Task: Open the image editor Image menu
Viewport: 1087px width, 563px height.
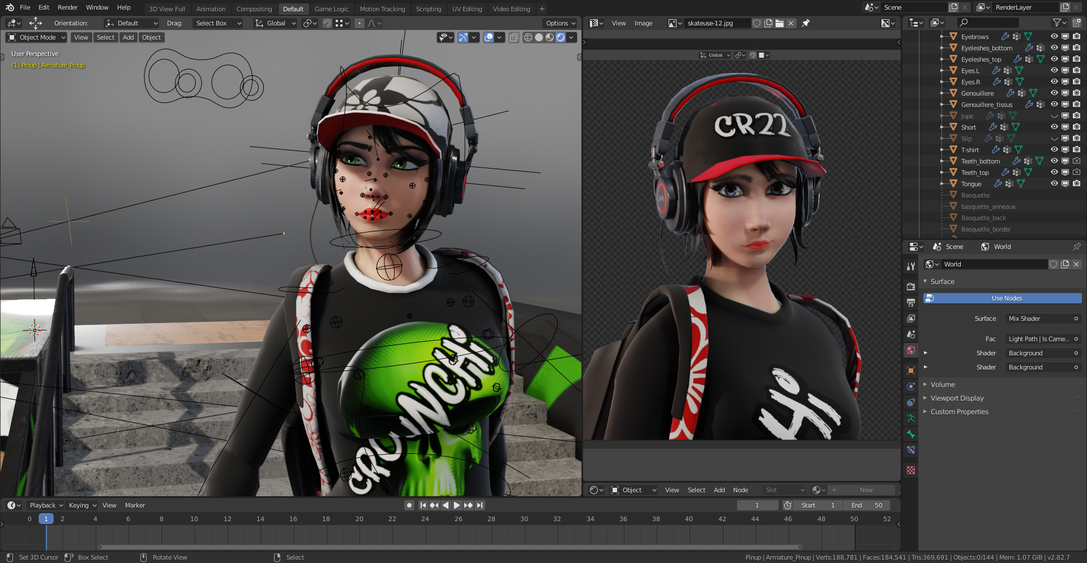Action: point(643,23)
